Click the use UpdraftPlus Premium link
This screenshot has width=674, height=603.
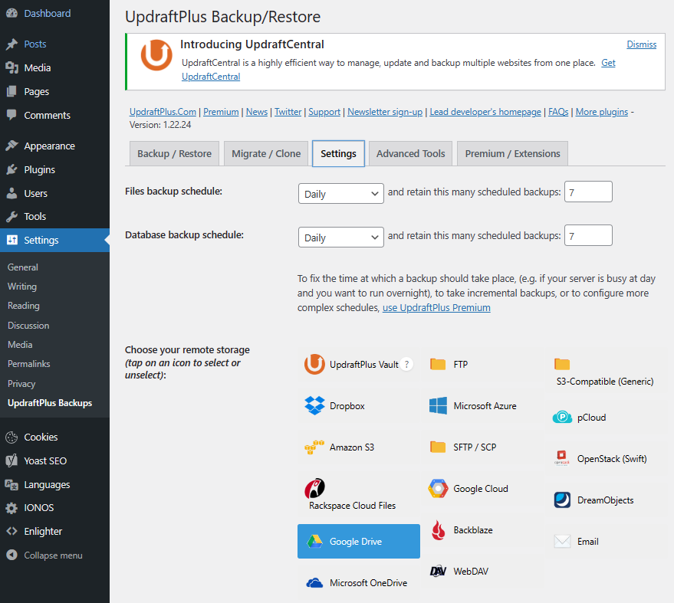[436, 308]
